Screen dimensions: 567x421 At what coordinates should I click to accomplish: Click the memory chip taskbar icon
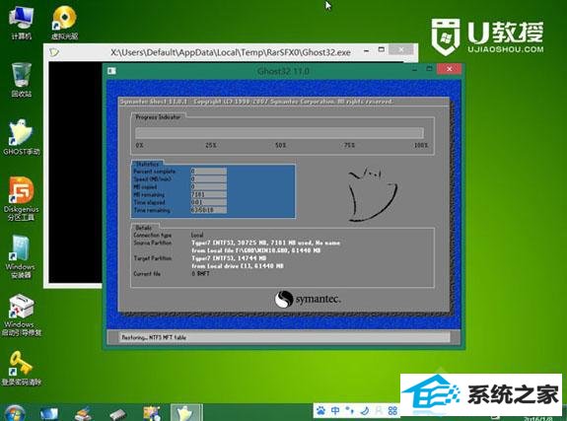[x=117, y=414]
